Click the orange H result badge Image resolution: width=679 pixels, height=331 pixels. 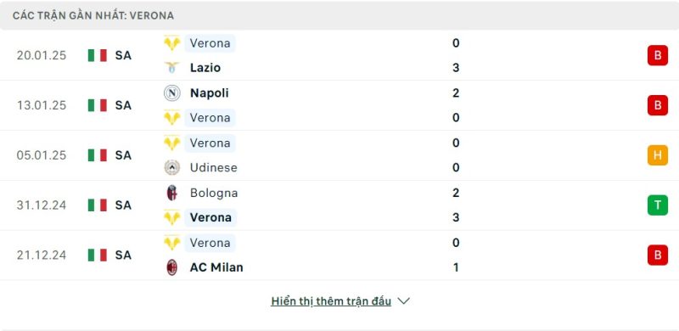[x=657, y=155]
